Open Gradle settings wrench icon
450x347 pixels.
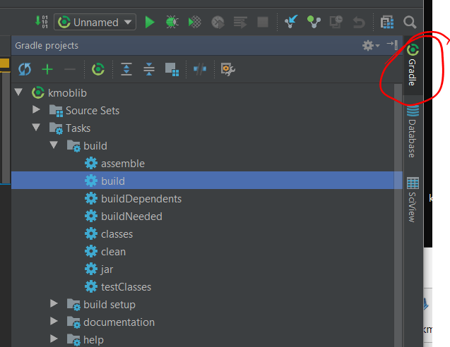pyautogui.click(x=227, y=69)
